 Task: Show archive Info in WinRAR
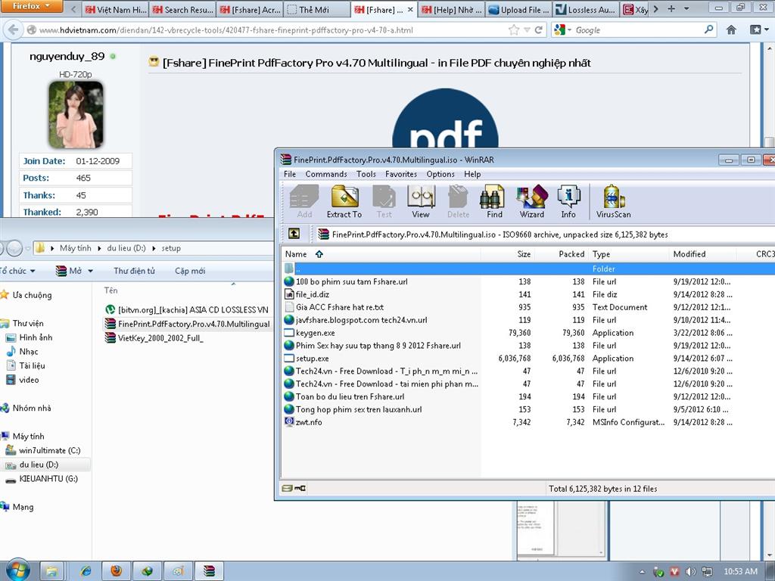pyautogui.click(x=568, y=201)
